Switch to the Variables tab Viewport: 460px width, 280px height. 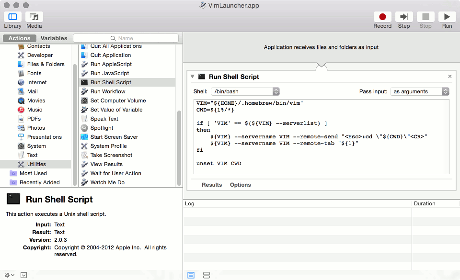point(54,38)
